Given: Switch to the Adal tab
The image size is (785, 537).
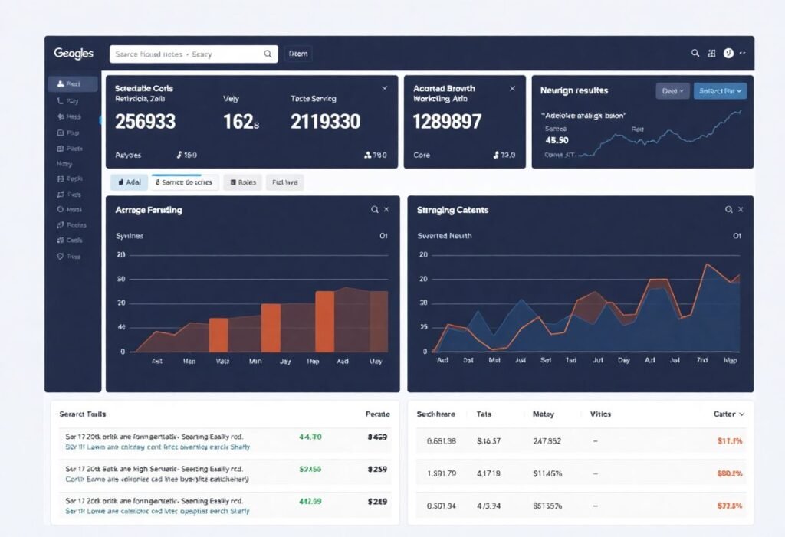Looking at the screenshot, I should coord(129,182).
